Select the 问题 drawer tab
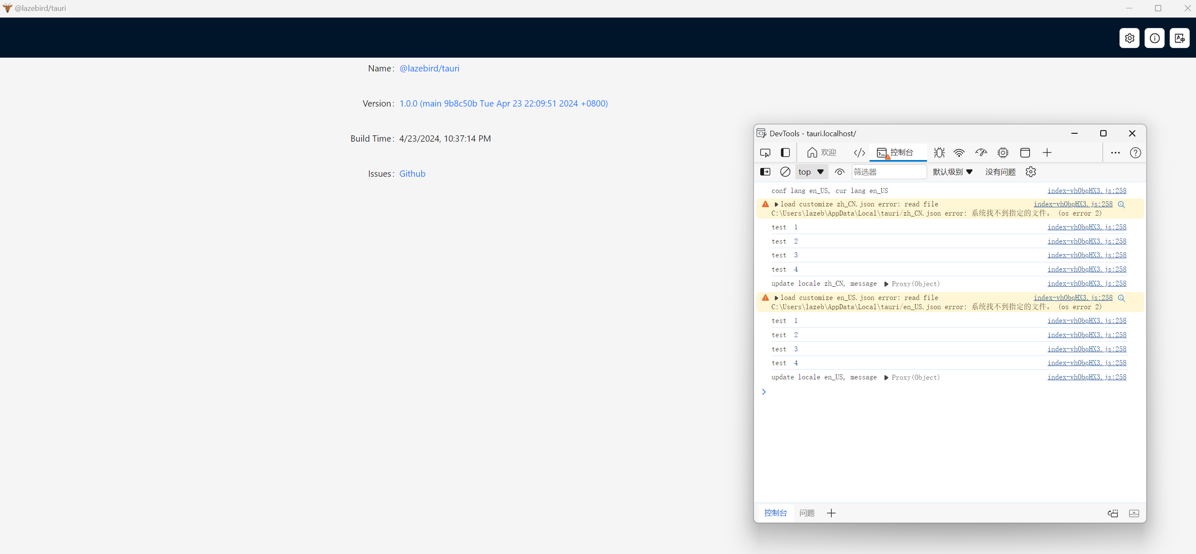This screenshot has height=554, width=1196. [x=807, y=513]
